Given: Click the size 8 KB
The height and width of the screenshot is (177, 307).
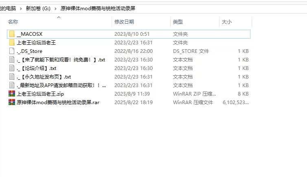Looking at the screenshot, I should tap(243, 94).
